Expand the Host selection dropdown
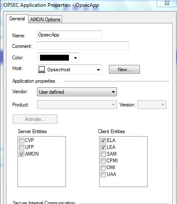The image size is (177, 204). 98,70
